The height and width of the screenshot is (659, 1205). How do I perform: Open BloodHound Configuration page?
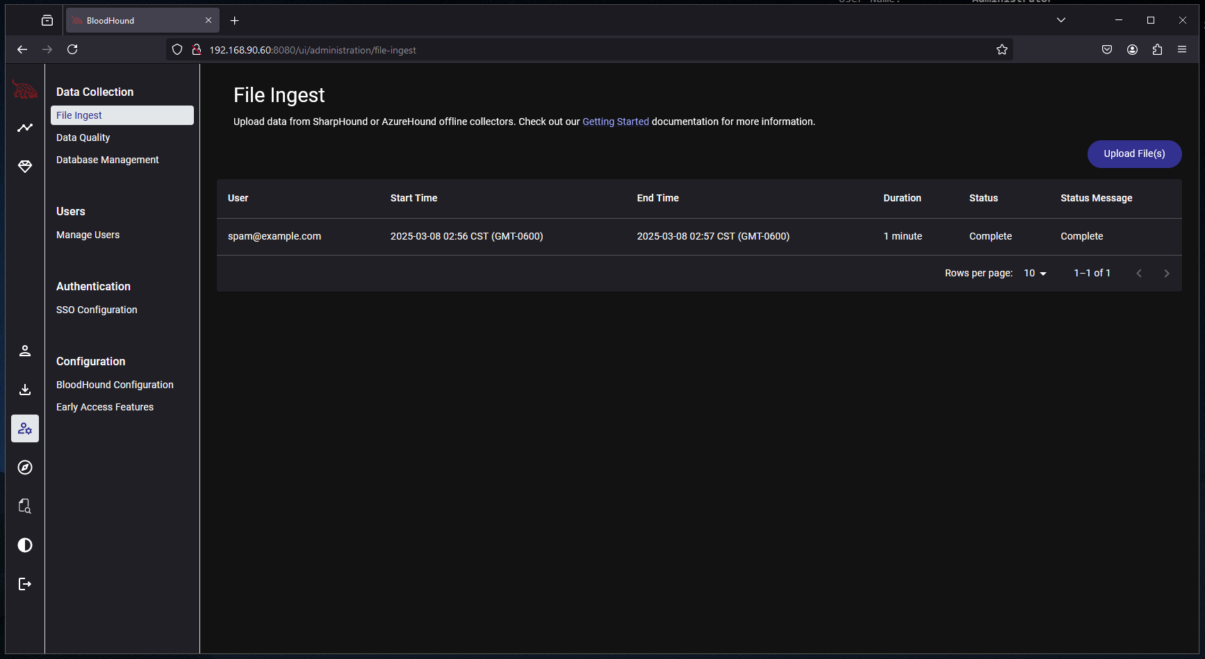click(115, 385)
